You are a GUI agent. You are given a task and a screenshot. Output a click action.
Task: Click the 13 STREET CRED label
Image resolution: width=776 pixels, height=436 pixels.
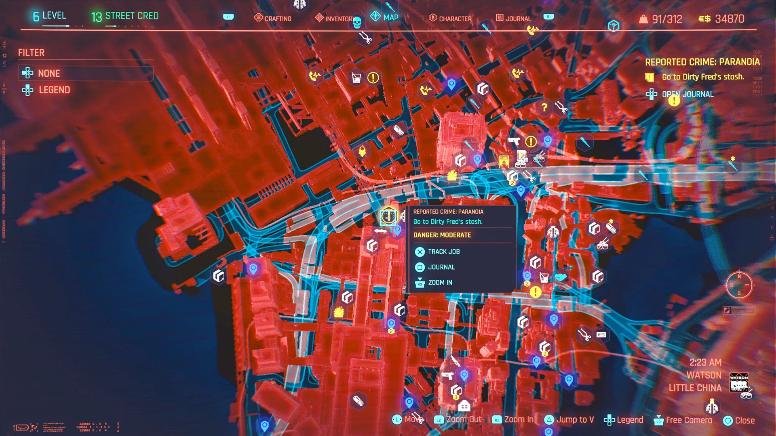pyautogui.click(x=124, y=17)
